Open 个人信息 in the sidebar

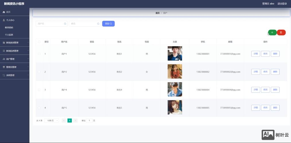9,35
